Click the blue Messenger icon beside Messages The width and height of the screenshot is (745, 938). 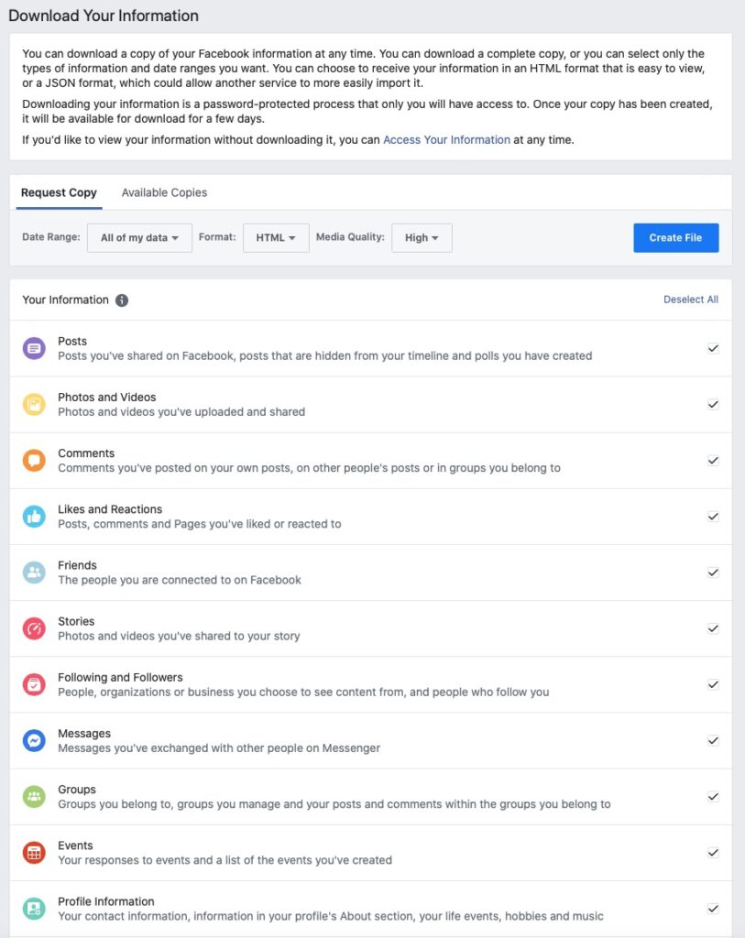tap(34, 740)
